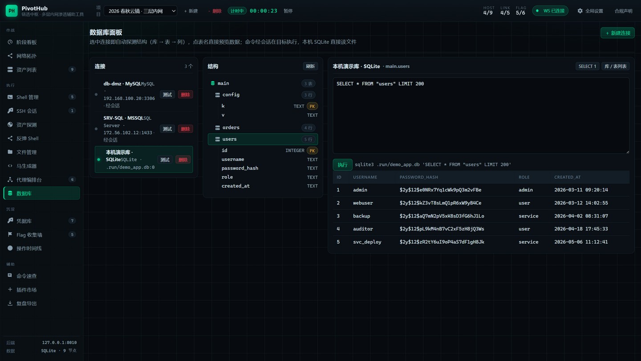Click the 新建连接 button
Viewport: 641px width, 361px height.
point(617,33)
